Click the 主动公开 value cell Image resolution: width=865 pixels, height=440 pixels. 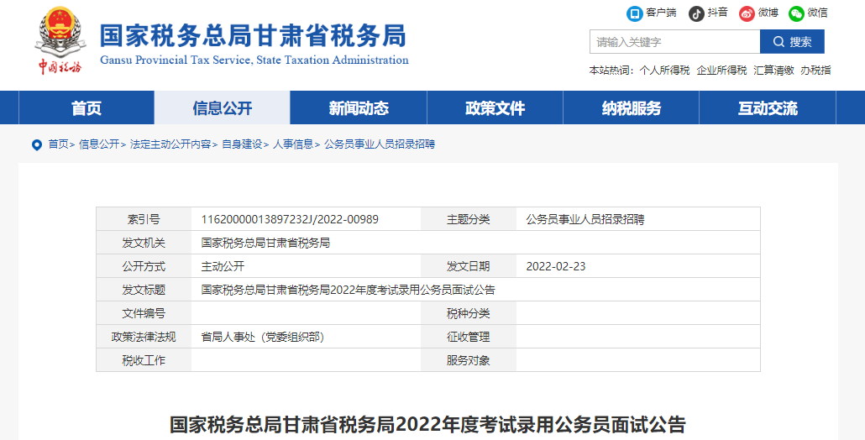[x=306, y=266]
